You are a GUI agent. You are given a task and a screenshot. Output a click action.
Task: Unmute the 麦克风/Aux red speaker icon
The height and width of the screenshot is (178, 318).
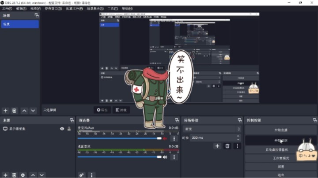(165, 138)
